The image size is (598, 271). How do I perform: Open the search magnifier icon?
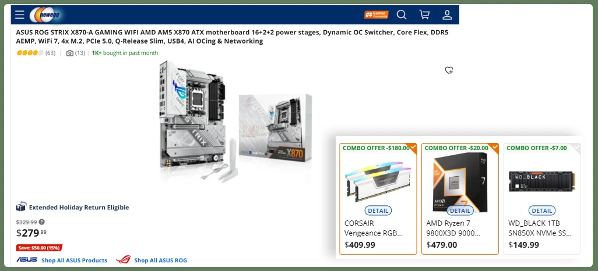[401, 15]
